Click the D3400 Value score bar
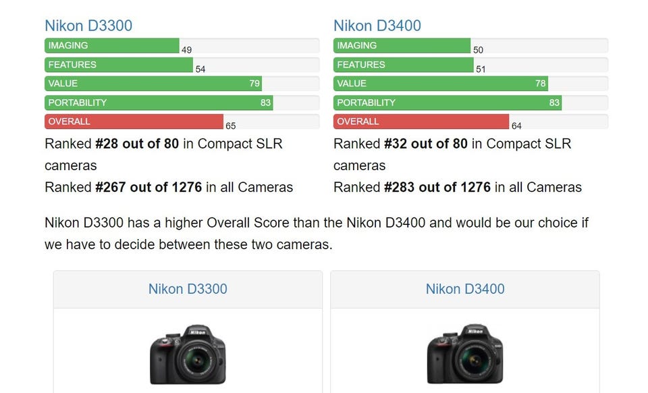 pyautogui.click(x=441, y=84)
